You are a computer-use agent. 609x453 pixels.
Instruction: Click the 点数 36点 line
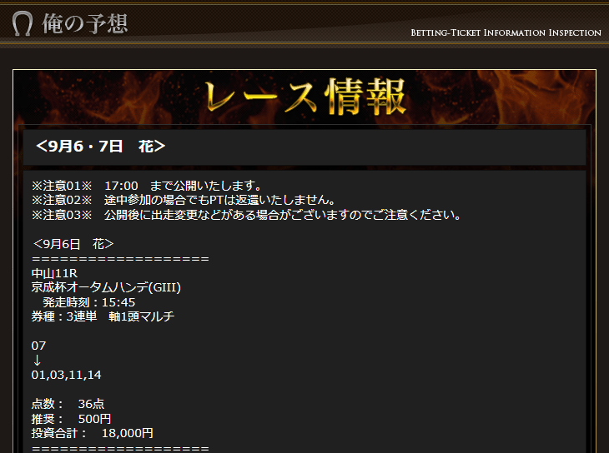pyautogui.click(x=68, y=404)
